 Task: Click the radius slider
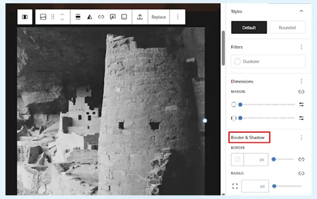point(287,186)
